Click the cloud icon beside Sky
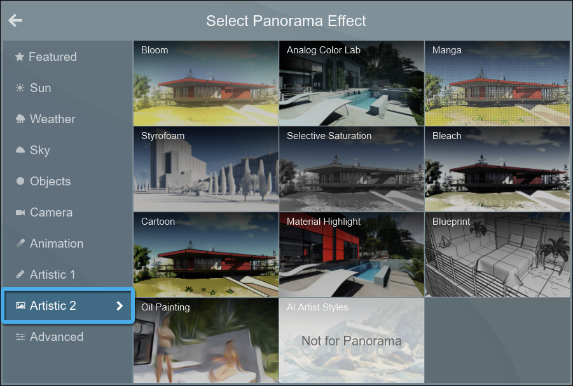The height and width of the screenshot is (386, 573). [x=20, y=150]
